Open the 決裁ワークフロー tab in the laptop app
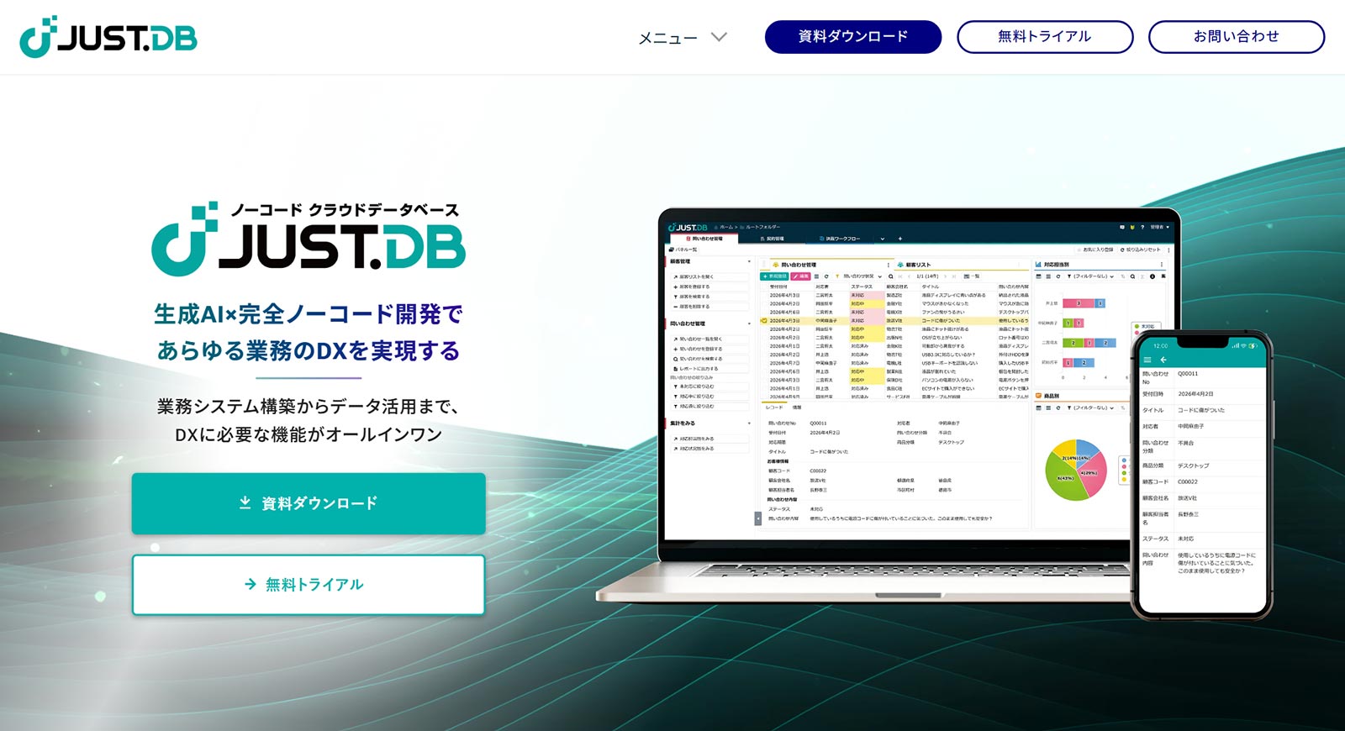Screen dimensions: 1345x731 pos(840,239)
